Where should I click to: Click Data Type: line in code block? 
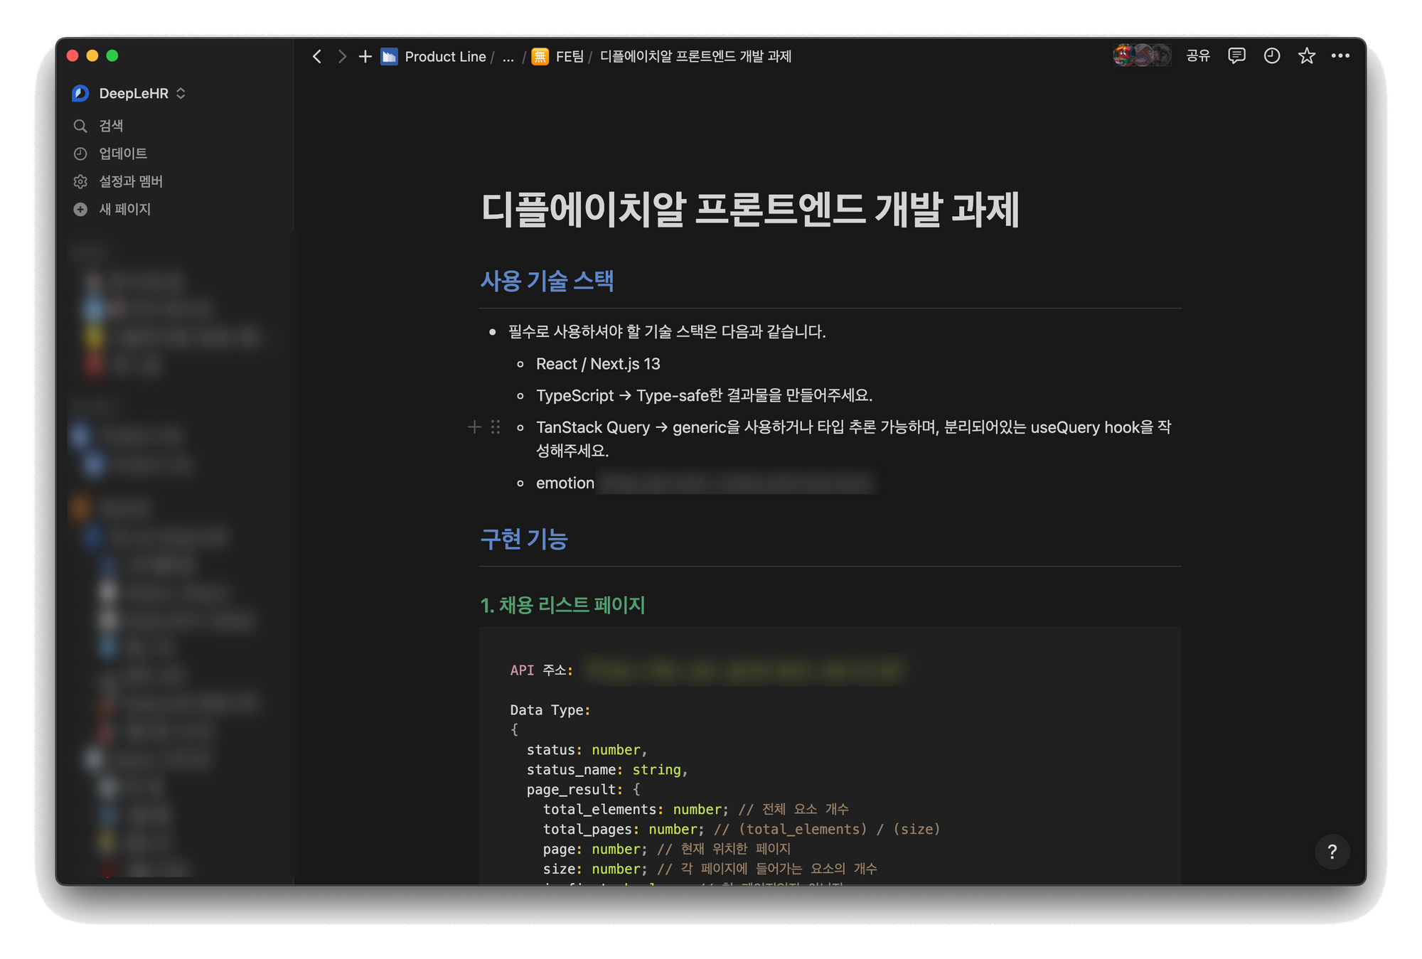point(550,709)
